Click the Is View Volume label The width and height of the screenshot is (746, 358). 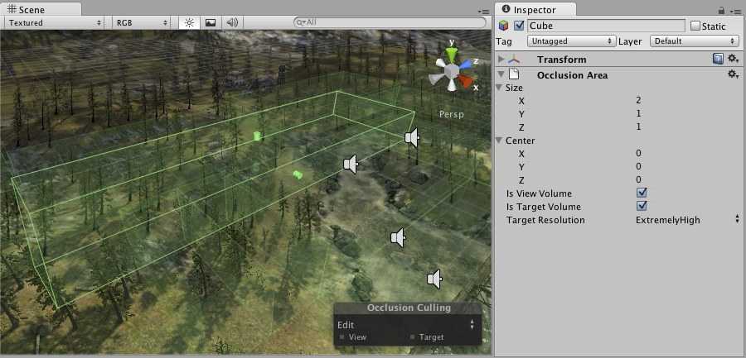[x=539, y=193]
